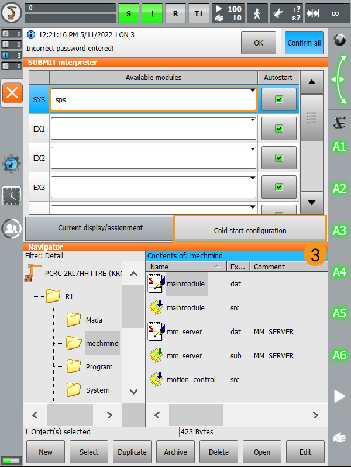The width and height of the screenshot is (351, 467).
Task: Click the user group icon in sidebar
Action: tap(12, 229)
